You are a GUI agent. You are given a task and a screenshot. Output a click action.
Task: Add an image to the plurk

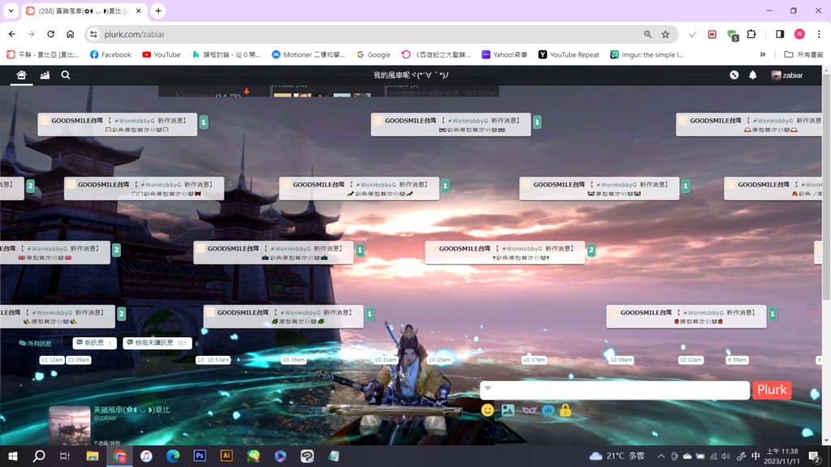click(508, 409)
